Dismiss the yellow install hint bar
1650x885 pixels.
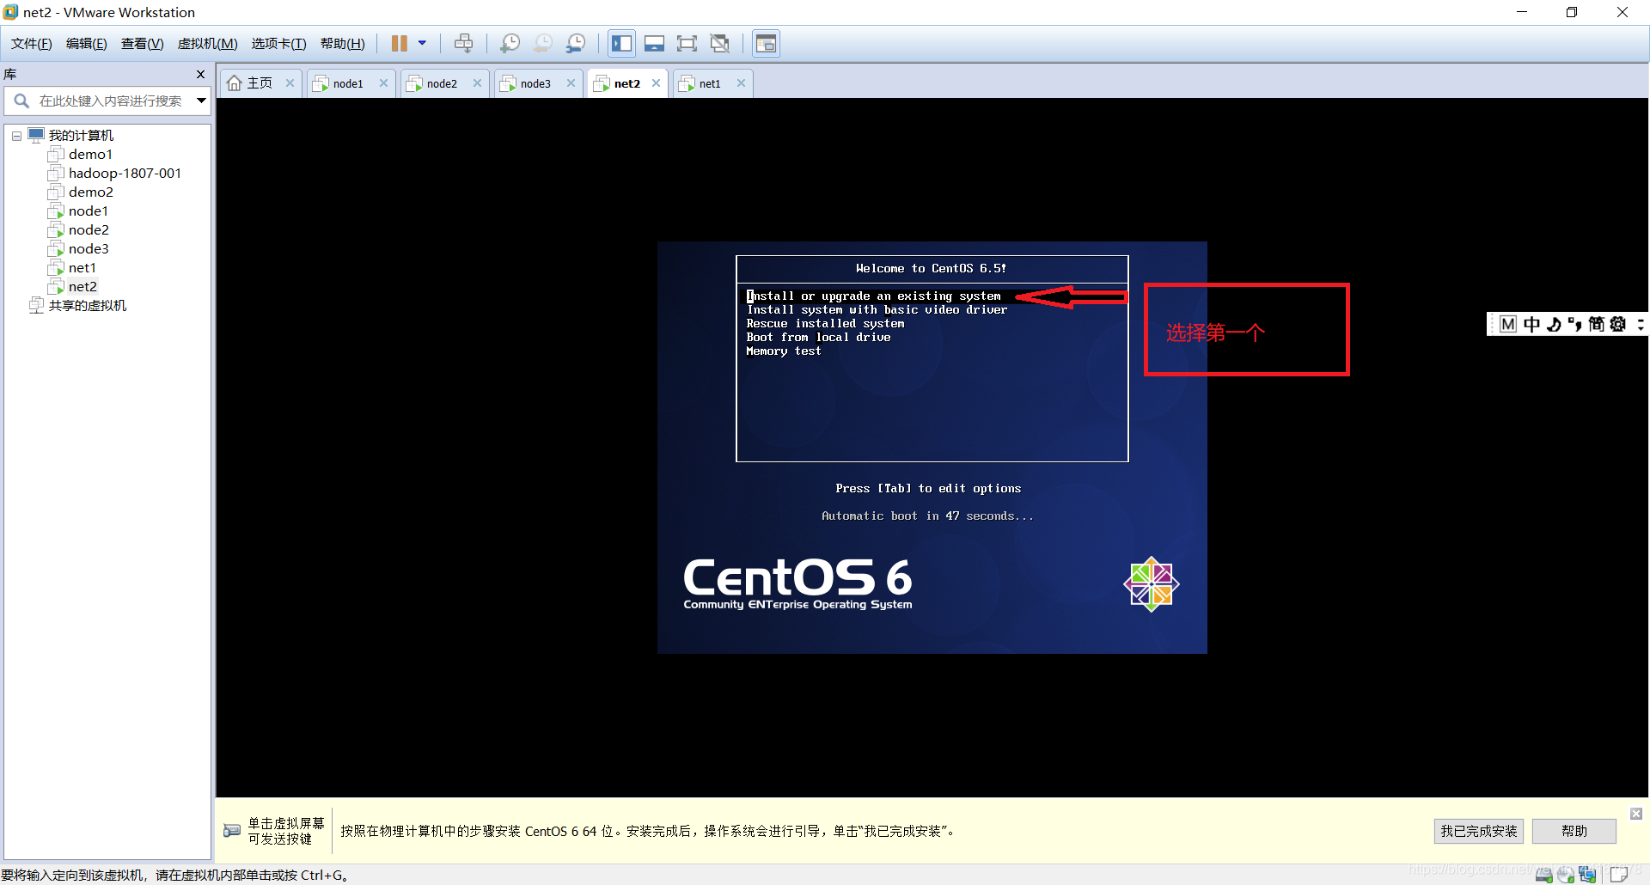pyautogui.click(x=1636, y=813)
